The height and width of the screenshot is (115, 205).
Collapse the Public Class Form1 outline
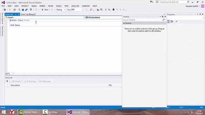10,20
